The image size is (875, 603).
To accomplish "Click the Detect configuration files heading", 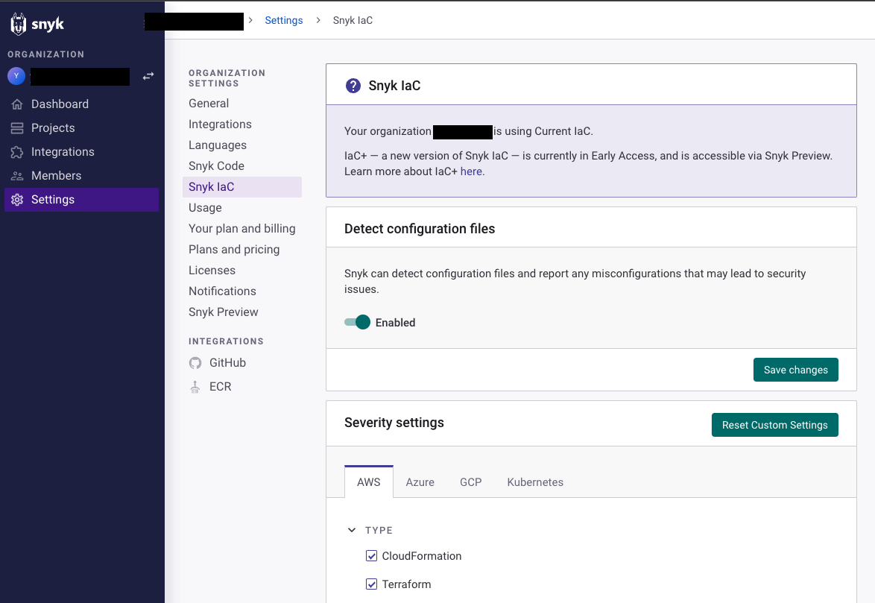I will pyautogui.click(x=420, y=229).
